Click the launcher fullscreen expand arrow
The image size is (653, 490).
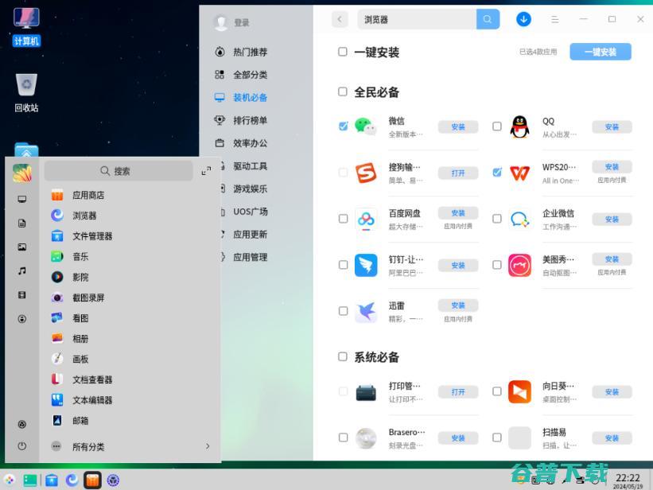(x=207, y=169)
